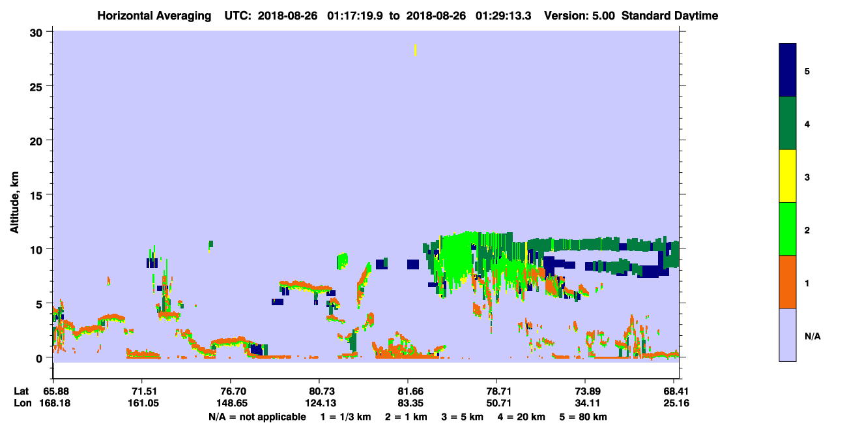Click the yellow colorbar segment labeled 3
This screenshot has height=435, width=847.
788,176
